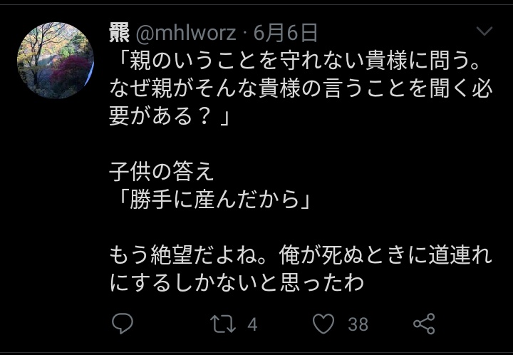The image size is (513, 355).
Task: Visit the @mhlworz handle link
Action: [x=185, y=33]
